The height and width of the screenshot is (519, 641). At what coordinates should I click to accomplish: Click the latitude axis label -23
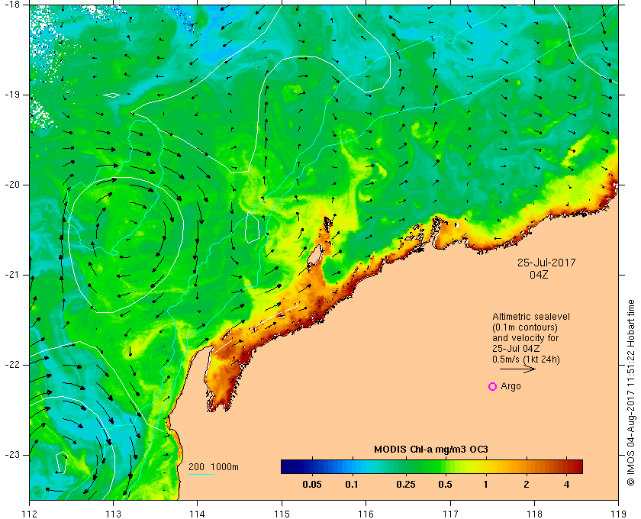11,455
